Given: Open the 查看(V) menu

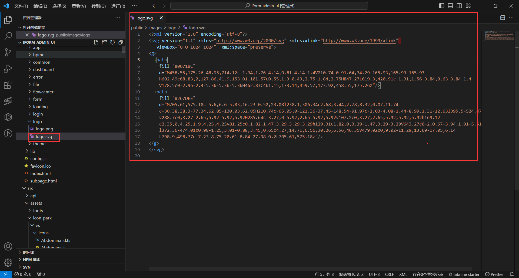Looking at the screenshot, I should tap(78, 6).
